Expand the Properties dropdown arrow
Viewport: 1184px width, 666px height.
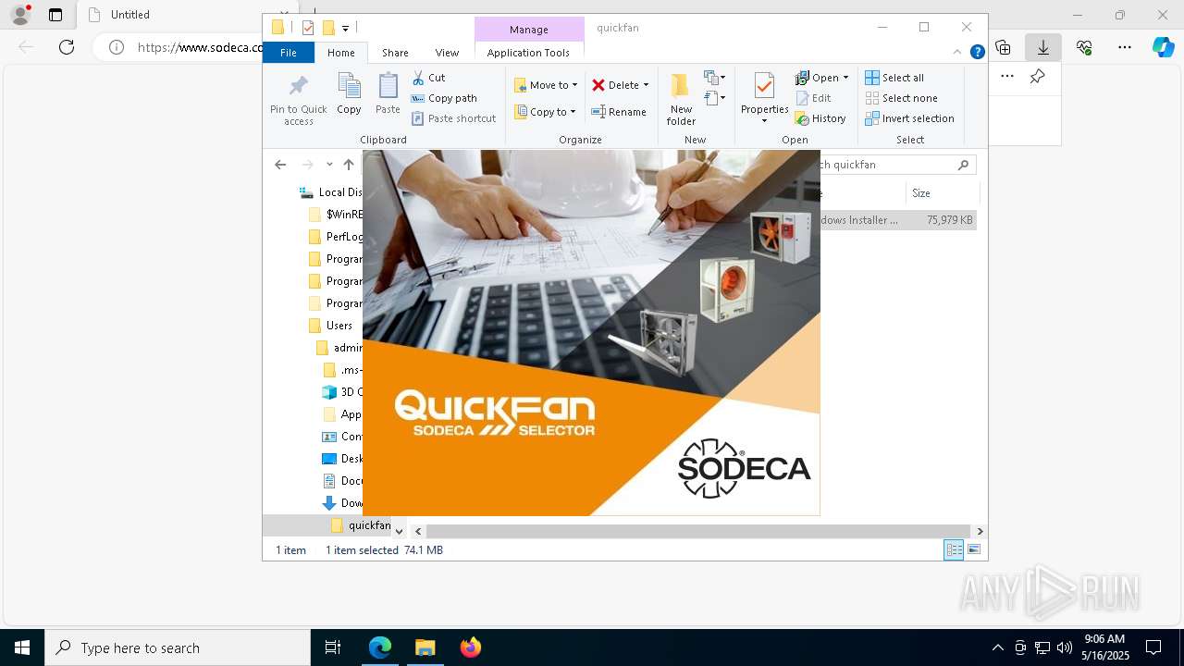(764, 121)
